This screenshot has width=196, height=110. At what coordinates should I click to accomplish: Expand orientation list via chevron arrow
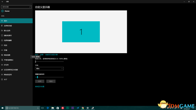pos(62,68)
